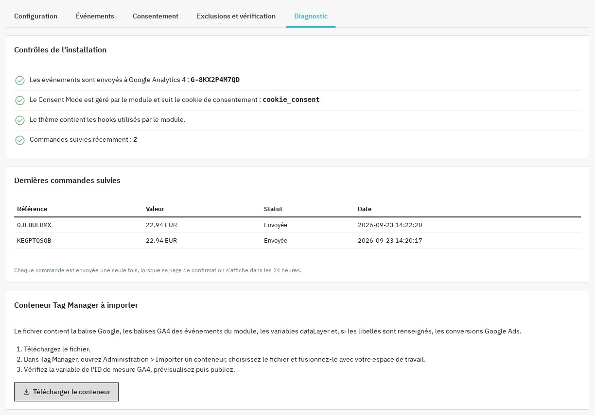Click the theme hooks check line text
The image size is (595, 415).
tap(107, 119)
